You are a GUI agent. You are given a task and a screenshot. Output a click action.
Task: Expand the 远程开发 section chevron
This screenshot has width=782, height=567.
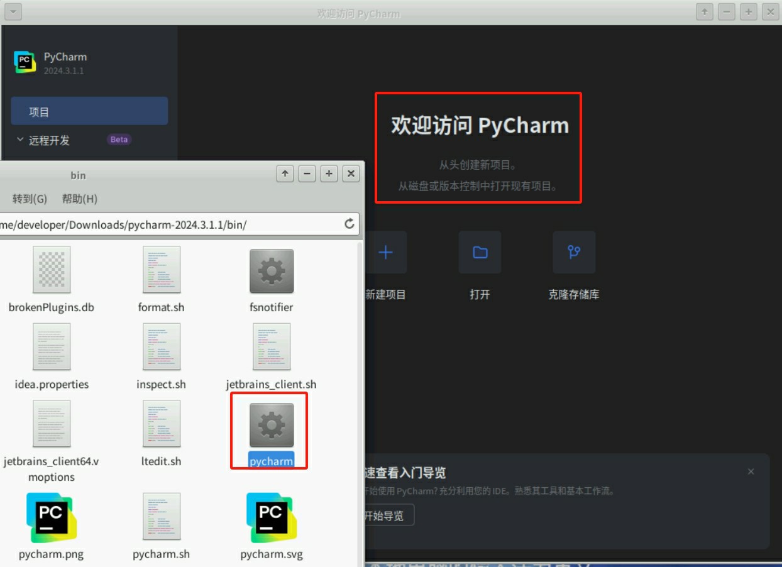tap(20, 140)
